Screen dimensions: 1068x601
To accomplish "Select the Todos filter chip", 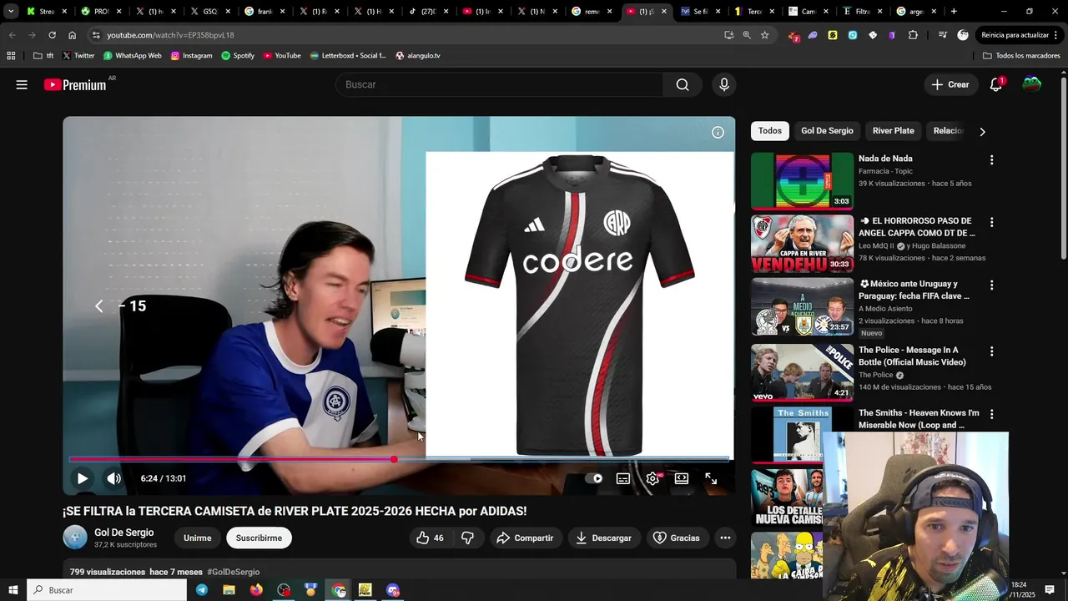I will pyautogui.click(x=770, y=131).
